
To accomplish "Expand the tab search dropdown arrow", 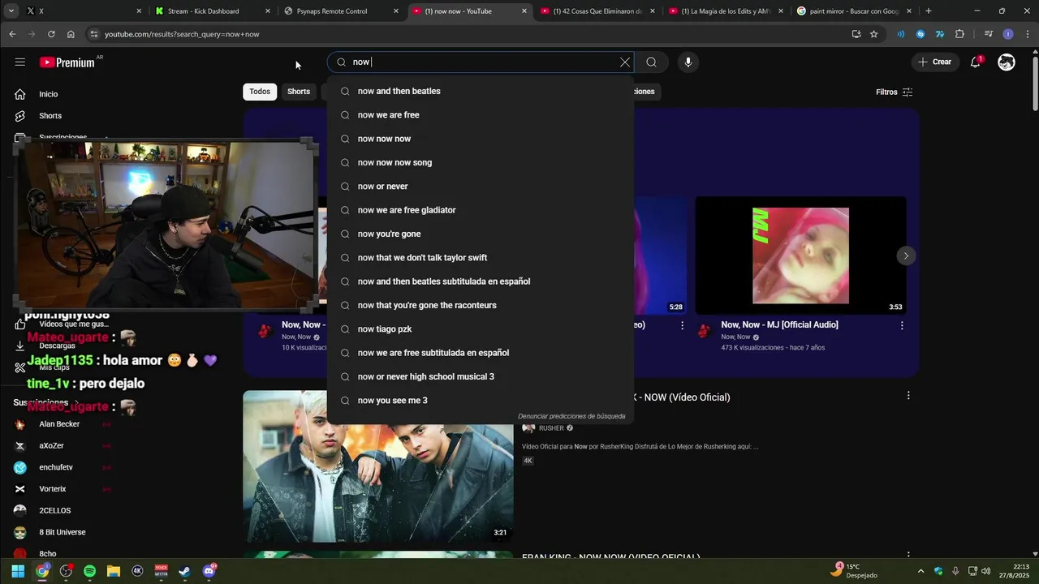I will [11, 11].
